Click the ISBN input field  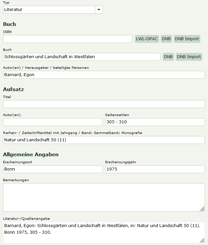(x=68, y=39)
